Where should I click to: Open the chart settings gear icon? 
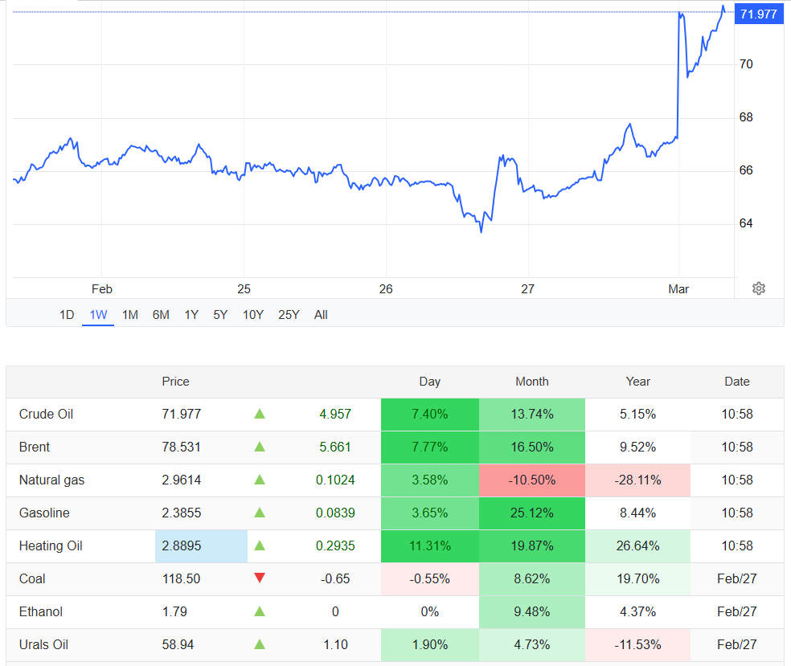[758, 288]
